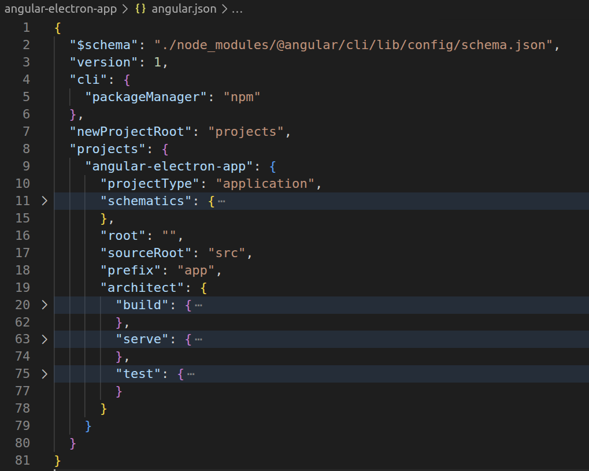Click line number 20 in gutter
Viewport: 589px width, 471px height.
coord(23,305)
